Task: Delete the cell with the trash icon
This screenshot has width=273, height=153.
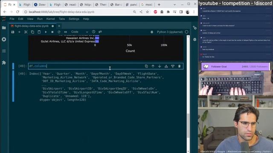Action: (179, 66)
